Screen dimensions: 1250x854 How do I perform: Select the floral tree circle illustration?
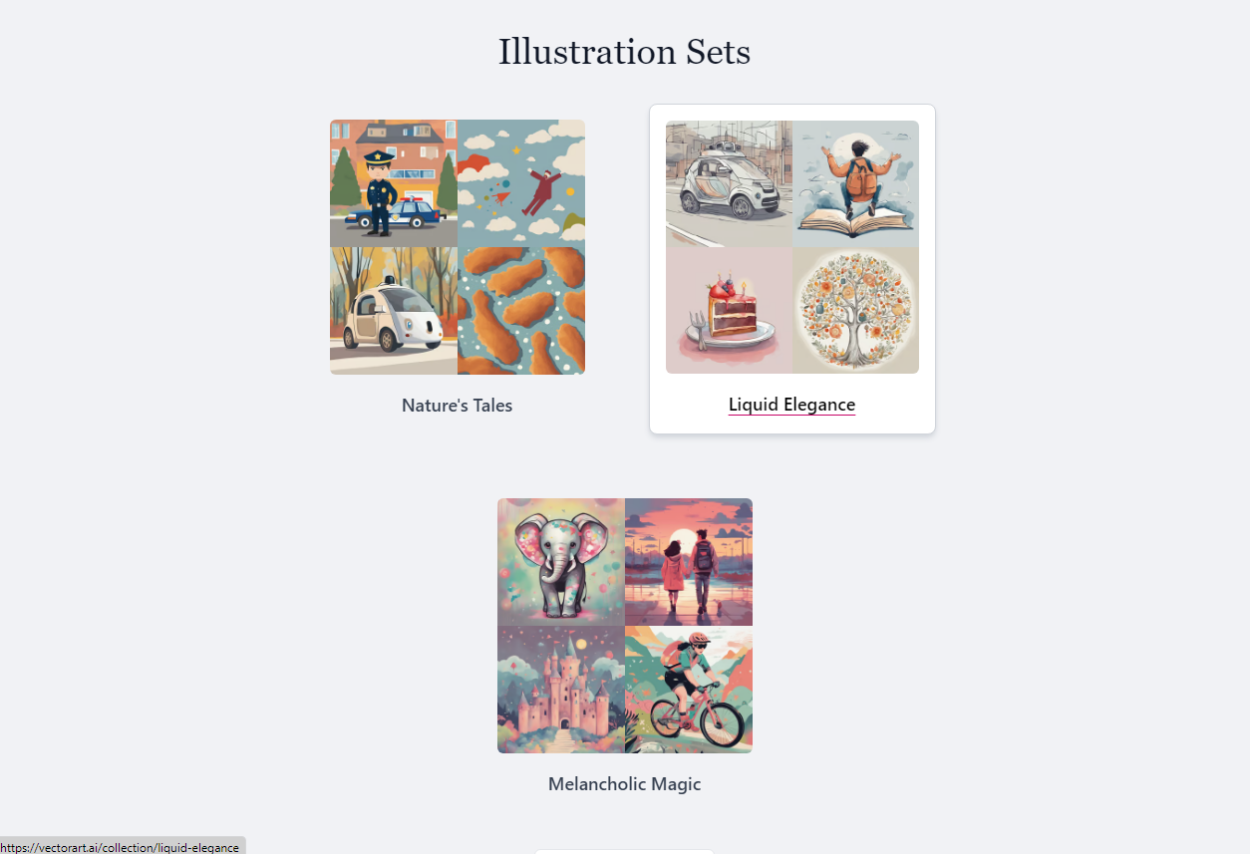coord(855,310)
